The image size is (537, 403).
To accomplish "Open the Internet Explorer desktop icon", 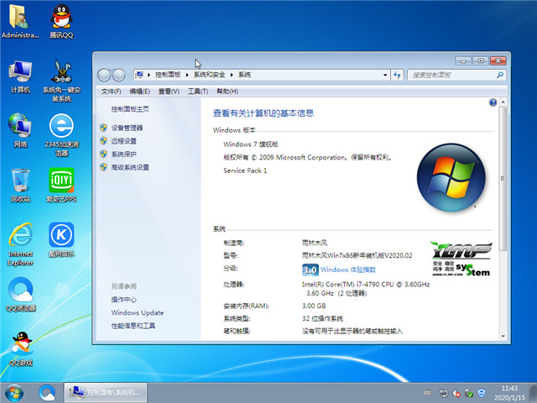I will (x=20, y=244).
